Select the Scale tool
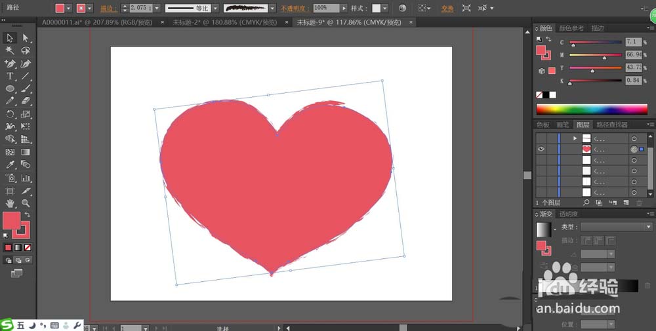This screenshot has width=656, height=331. 26,115
